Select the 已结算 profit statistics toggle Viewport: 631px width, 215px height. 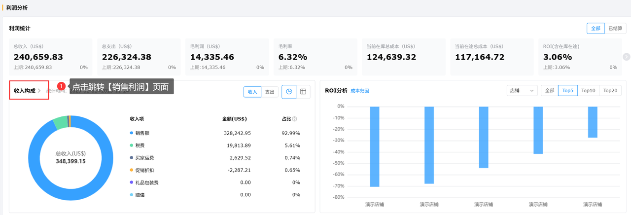pyautogui.click(x=615, y=29)
